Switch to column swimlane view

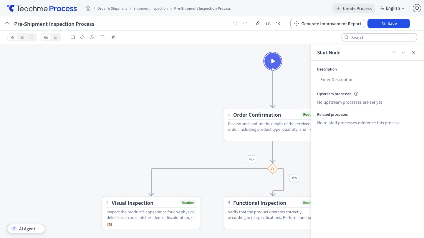coord(32,37)
